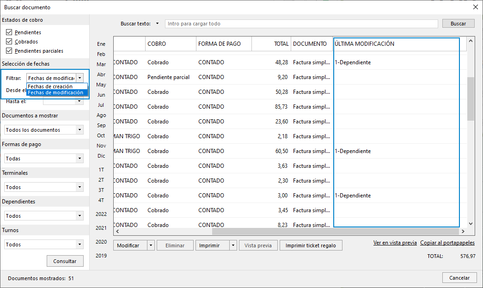Viewport: 483px width, 288px height.
Task: Click Copiar al portapapeles link
Action: 447,243
